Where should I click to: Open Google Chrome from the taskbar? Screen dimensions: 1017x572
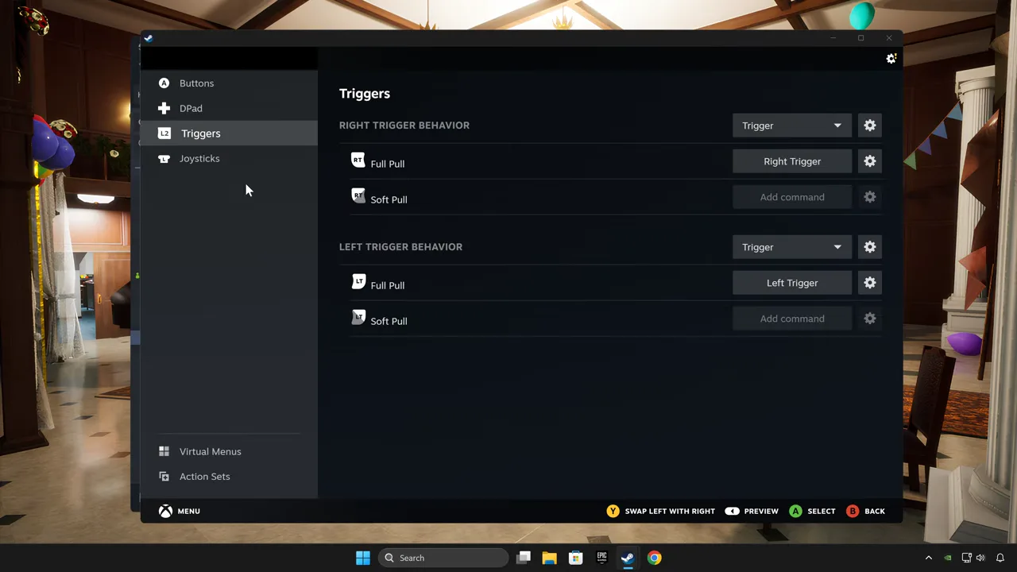click(654, 558)
